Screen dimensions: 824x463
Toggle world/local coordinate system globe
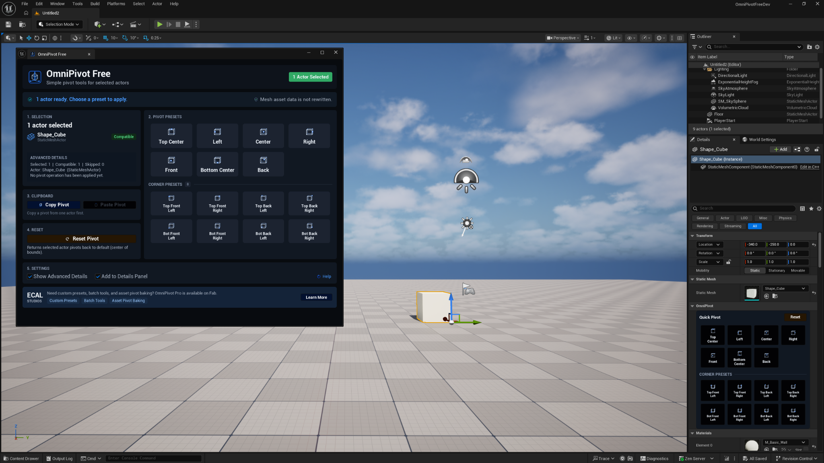55,38
